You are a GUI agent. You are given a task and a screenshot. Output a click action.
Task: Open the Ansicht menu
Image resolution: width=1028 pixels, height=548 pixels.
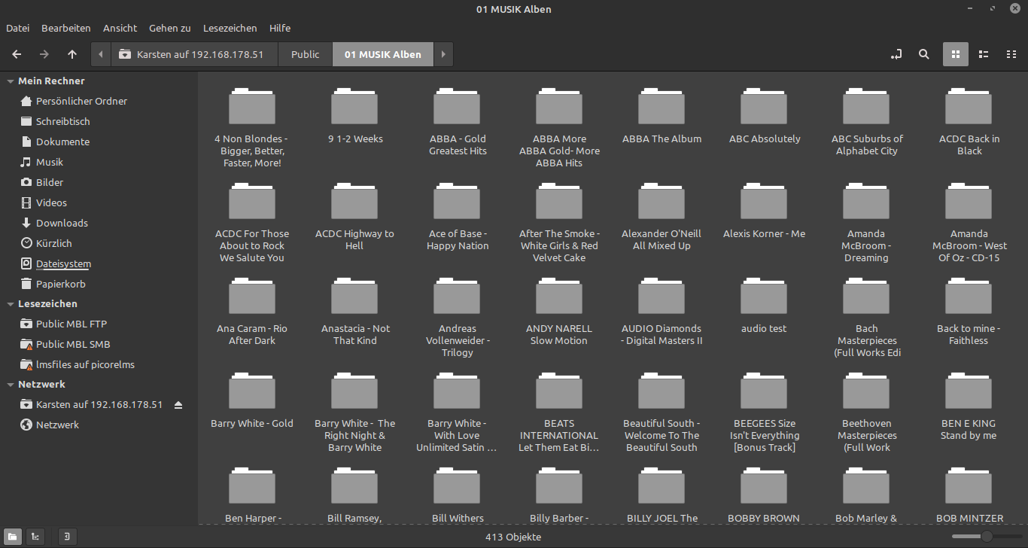120,28
